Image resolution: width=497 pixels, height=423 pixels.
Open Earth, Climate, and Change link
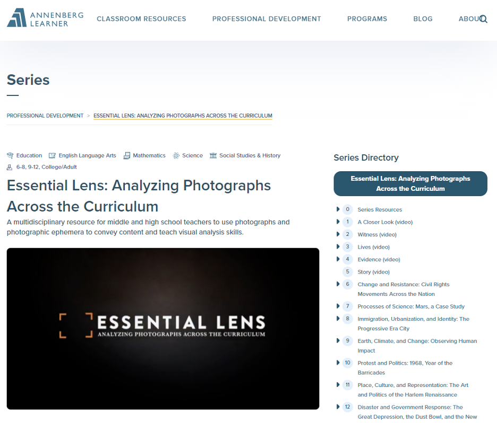click(x=417, y=346)
